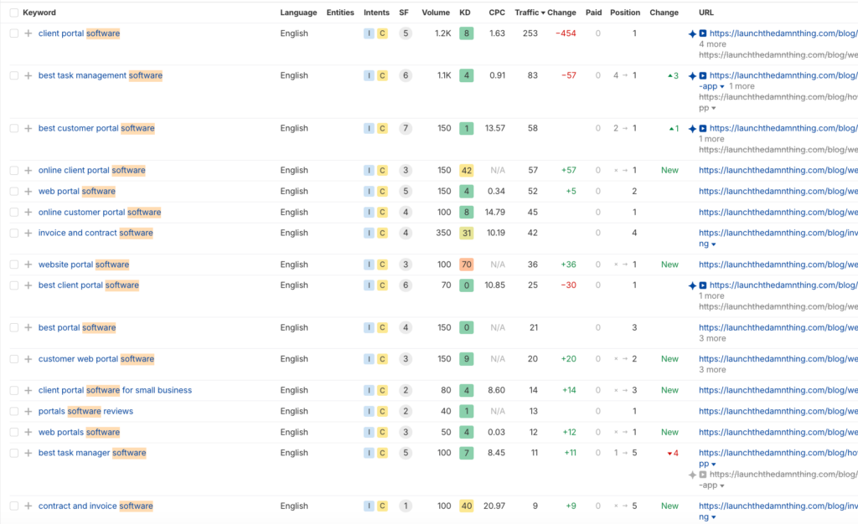Click the plus icon beside 'best client portal software'
The width and height of the screenshot is (858, 524).
click(28, 285)
